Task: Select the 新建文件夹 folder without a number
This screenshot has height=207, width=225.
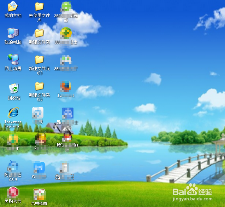Action: (x=39, y=37)
